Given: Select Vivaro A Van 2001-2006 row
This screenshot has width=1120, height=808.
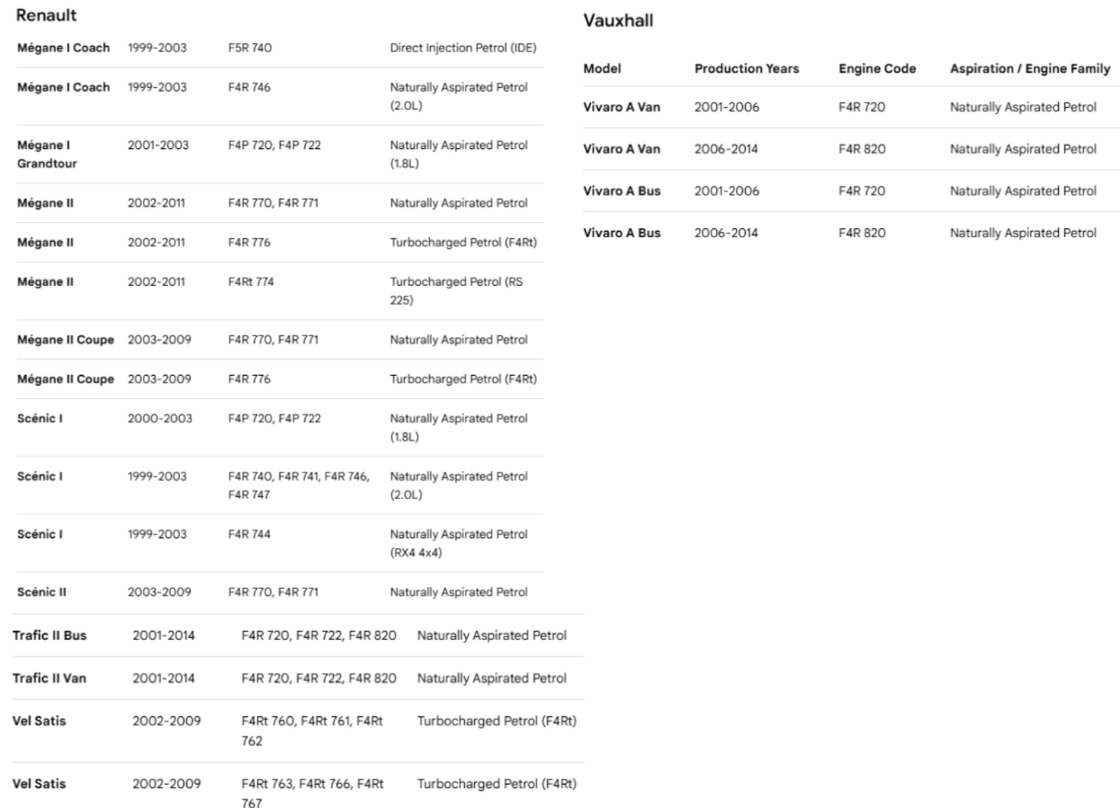Looking at the screenshot, I should pos(847,108).
